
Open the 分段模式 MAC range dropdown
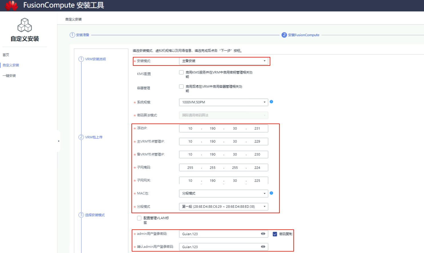223,207
